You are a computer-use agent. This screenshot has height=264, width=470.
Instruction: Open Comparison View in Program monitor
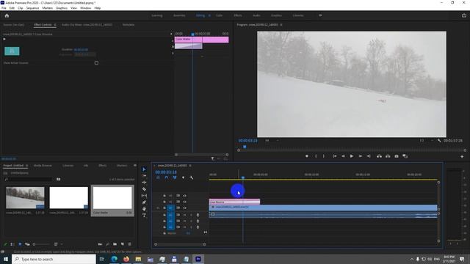405,156
